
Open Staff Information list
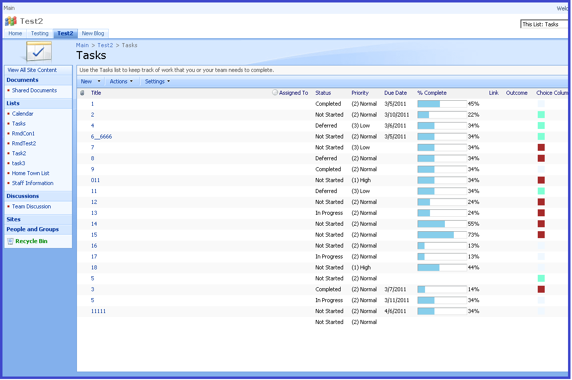(33, 183)
